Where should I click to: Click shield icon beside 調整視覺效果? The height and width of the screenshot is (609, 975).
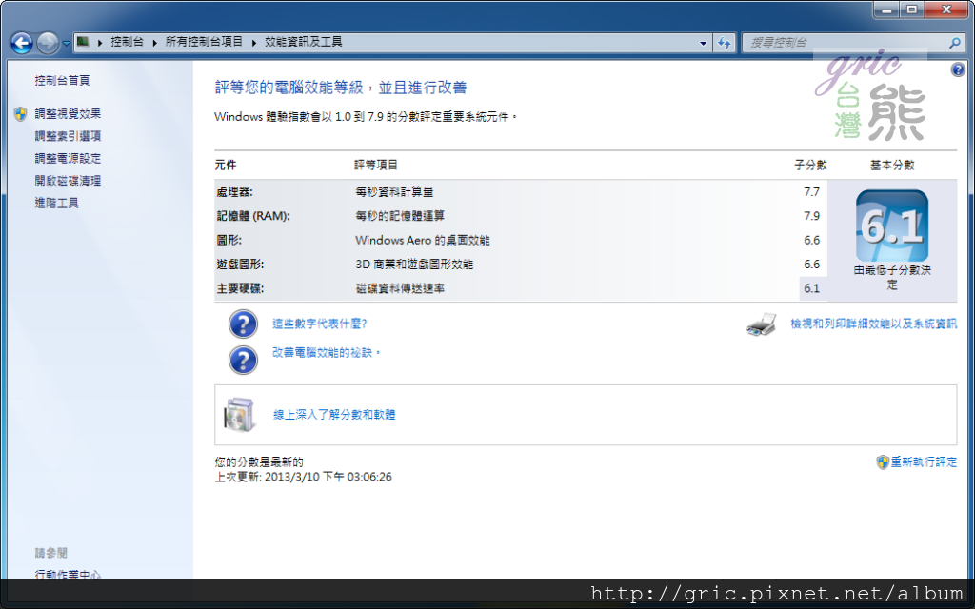tap(21, 114)
